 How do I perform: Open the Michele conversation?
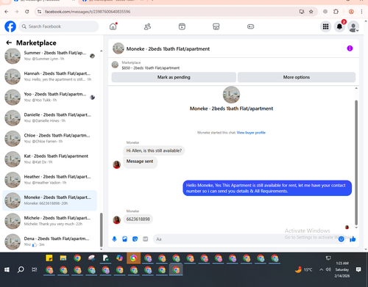point(50,221)
